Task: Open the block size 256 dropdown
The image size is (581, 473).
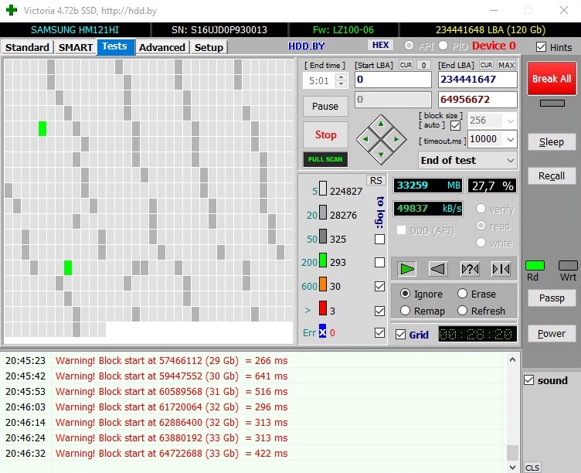Action: tap(510, 121)
